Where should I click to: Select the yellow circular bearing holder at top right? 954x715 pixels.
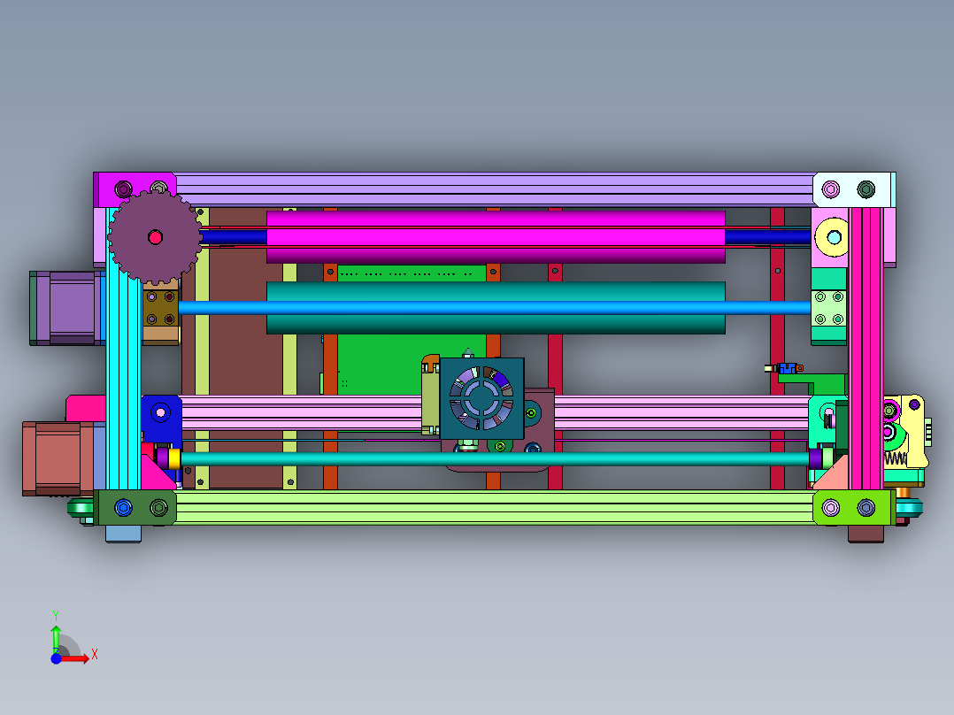pyautogui.click(x=831, y=237)
